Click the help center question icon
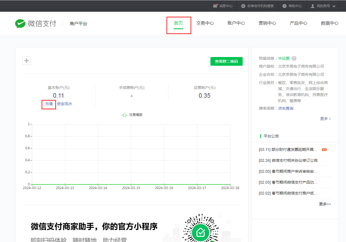 (x=285, y=6)
